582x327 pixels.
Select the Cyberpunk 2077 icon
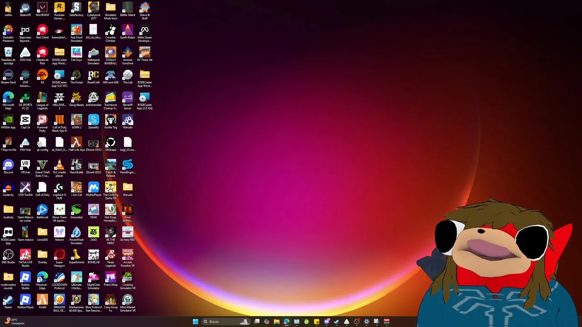coord(93,11)
